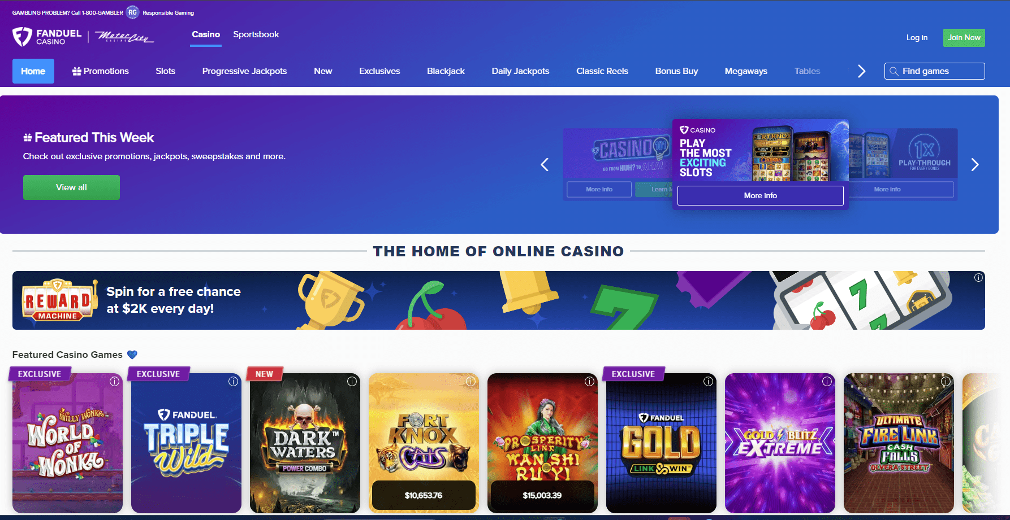Viewport: 1010px width, 520px height.
Task: Open info icon on World of Wonka tile
Action: click(114, 382)
